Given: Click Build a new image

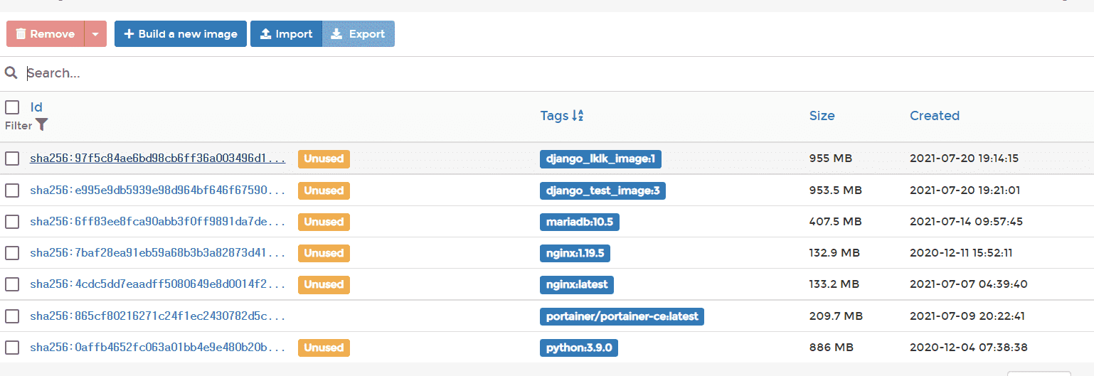Looking at the screenshot, I should 181,34.
